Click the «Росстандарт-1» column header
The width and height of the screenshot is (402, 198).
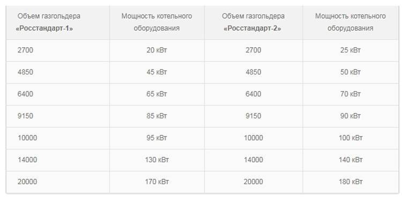[x=58, y=22]
